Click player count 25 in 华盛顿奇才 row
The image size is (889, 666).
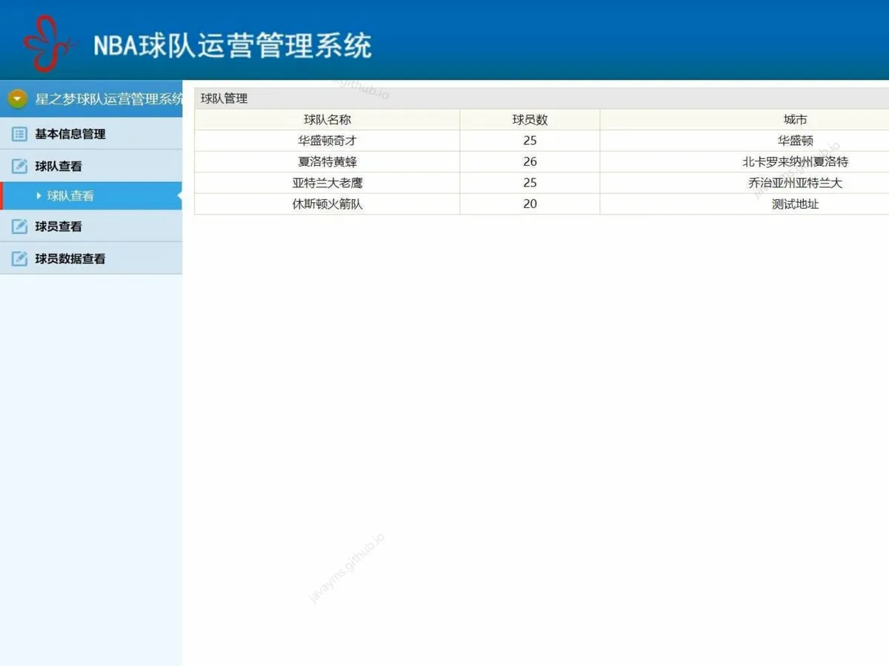530,141
